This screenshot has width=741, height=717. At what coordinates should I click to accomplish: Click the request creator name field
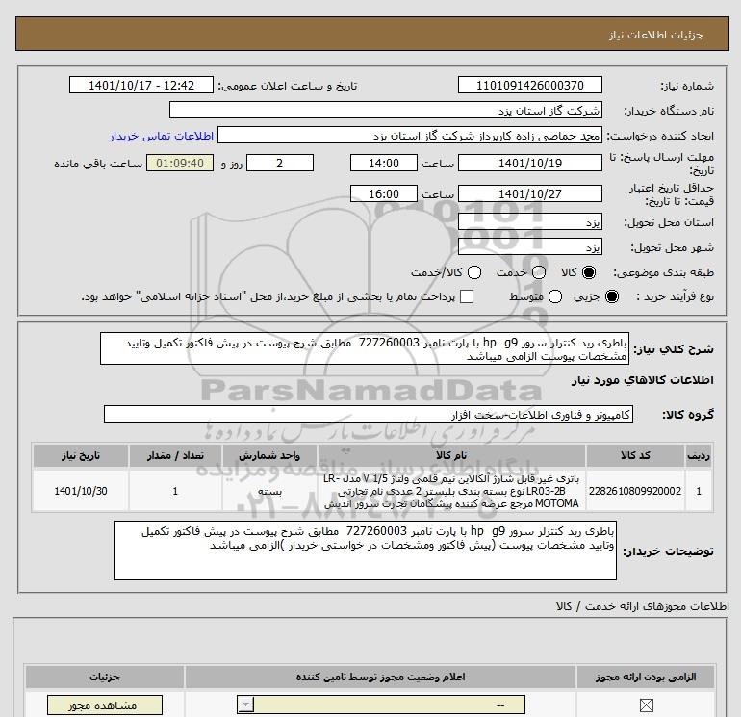[410, 136]
